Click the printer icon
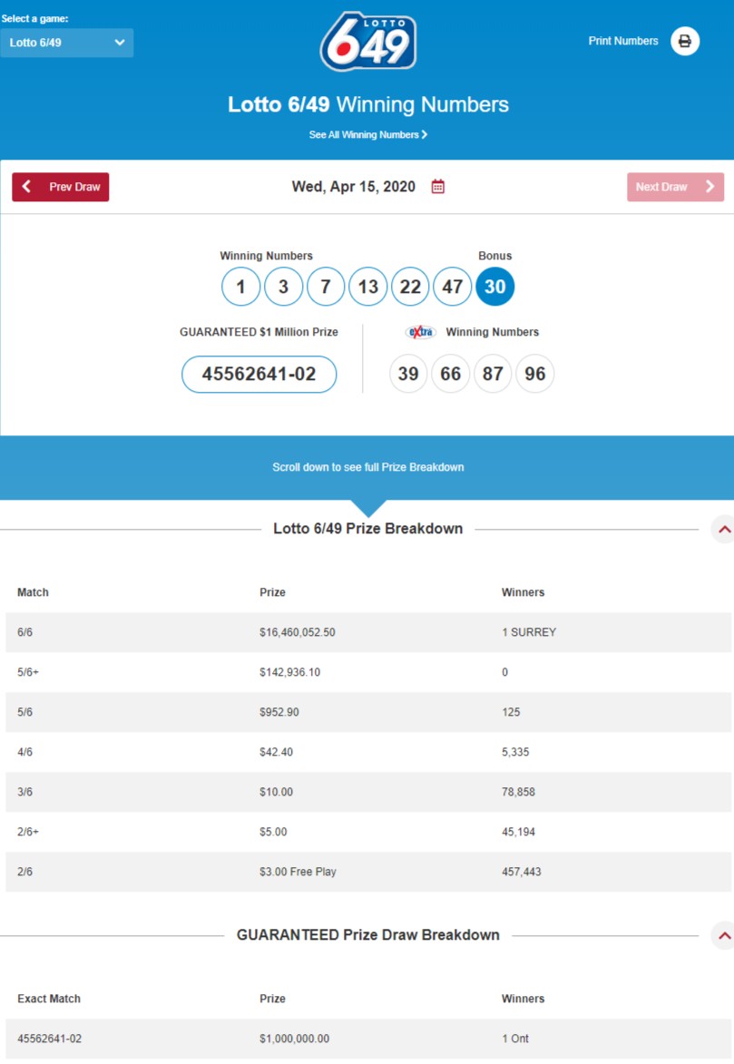 pyautogui.click(x=684, y=42)
